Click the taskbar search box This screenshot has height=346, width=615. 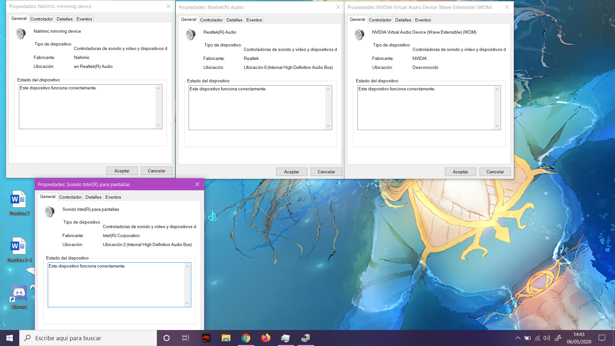[x=88, y=338]
